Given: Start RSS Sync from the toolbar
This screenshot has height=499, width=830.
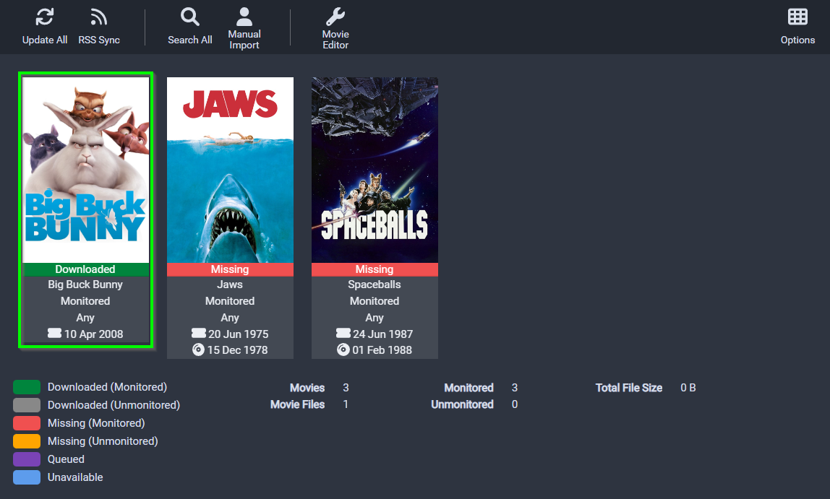Looking at the screenshot, I should tap(99, 17).
